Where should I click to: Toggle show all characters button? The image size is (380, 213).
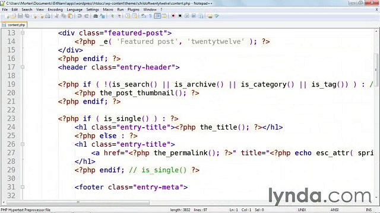(x=150, y=16)
